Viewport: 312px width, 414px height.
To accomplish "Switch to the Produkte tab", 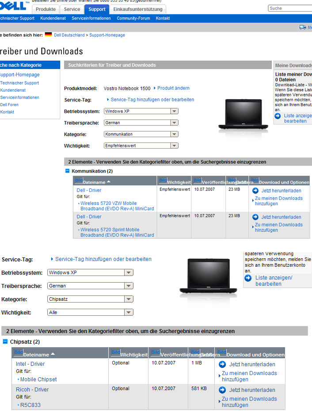I will [46, 9].
